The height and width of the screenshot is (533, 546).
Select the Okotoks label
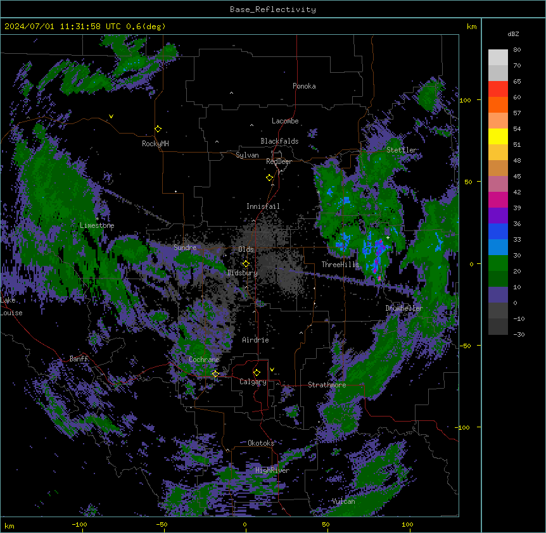[x=261, y=443]
